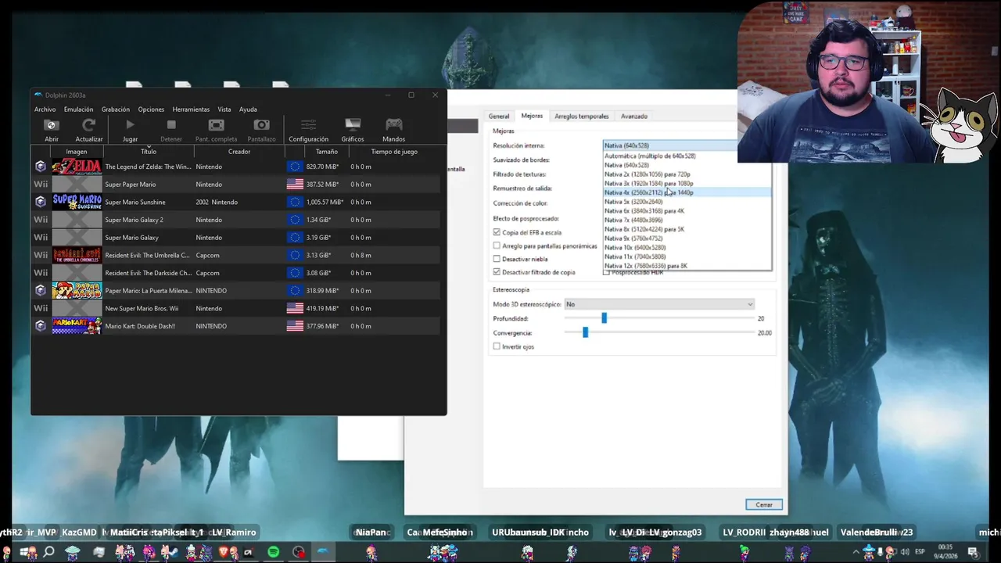The image size is (1001, 563).
Task: Open Gráficos monitor icon in toolbar
Action: tap(353, 125)
